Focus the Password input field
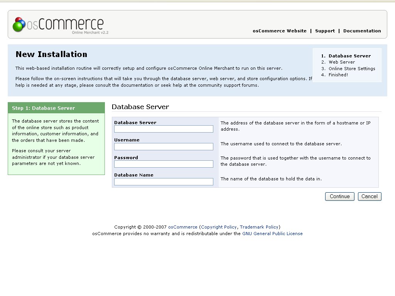 click(164, 164)
